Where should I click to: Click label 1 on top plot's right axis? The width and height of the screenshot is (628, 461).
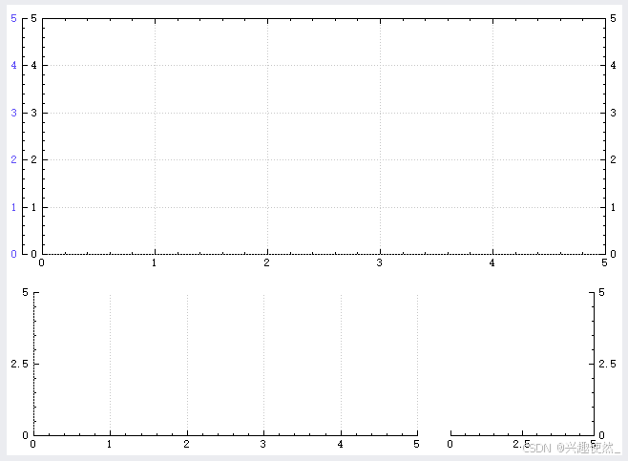coord(613,207)
